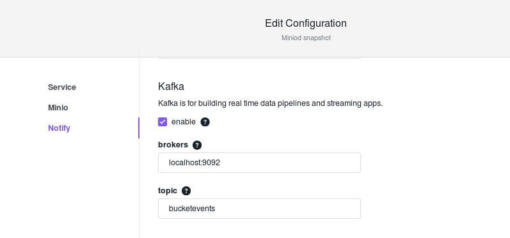Open help tooltip next to enable
The image size is (510, 238).
[x=205, y=122]
